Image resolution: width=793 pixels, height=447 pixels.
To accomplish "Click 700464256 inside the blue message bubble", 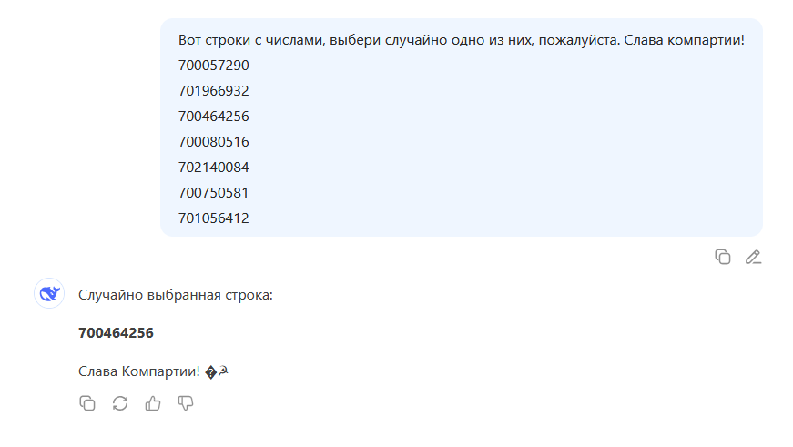I will point(213,117).
